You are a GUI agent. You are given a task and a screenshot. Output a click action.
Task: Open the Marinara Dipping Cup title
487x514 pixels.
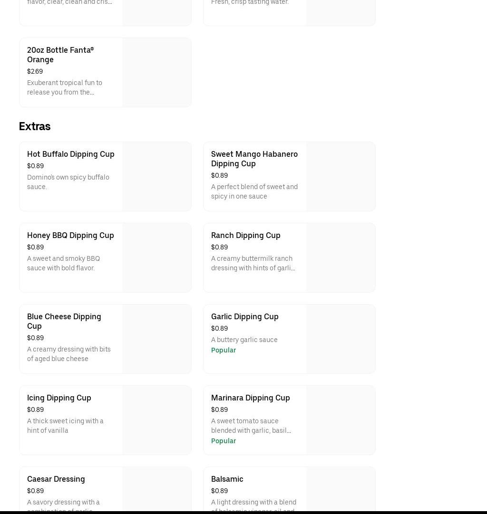pyautogui.click(x=250, y=398)
